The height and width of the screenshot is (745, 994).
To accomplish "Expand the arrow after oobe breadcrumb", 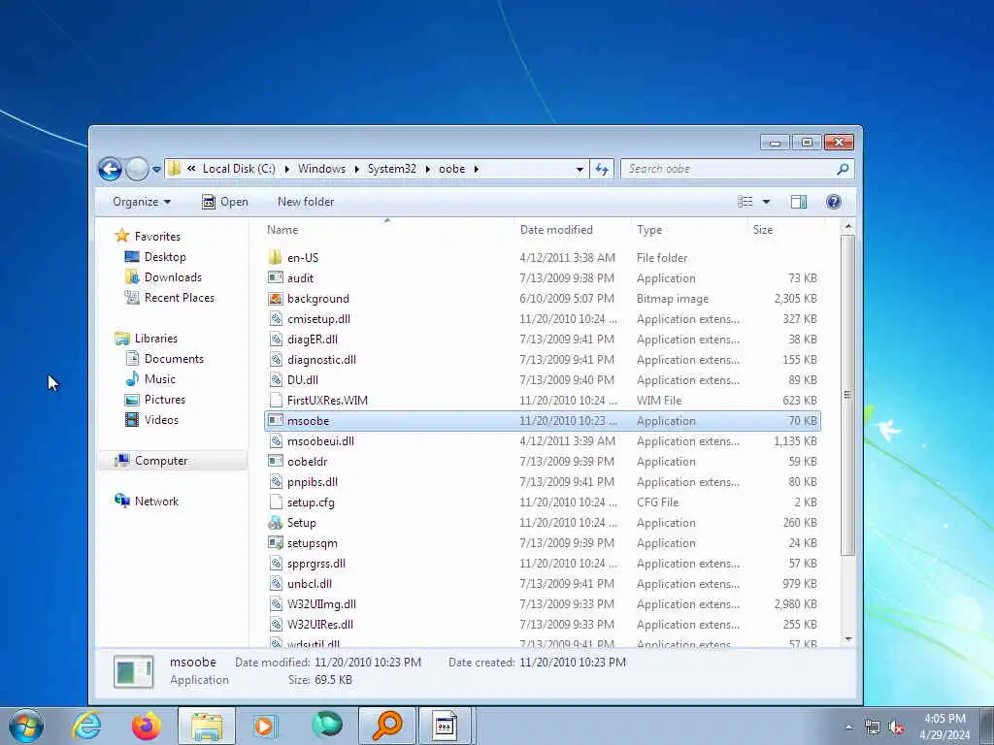I will coord(476,169).
